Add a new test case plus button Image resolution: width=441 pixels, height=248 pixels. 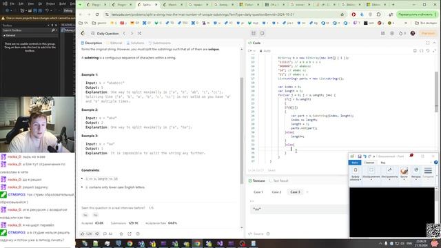click(x=307, y=192)
